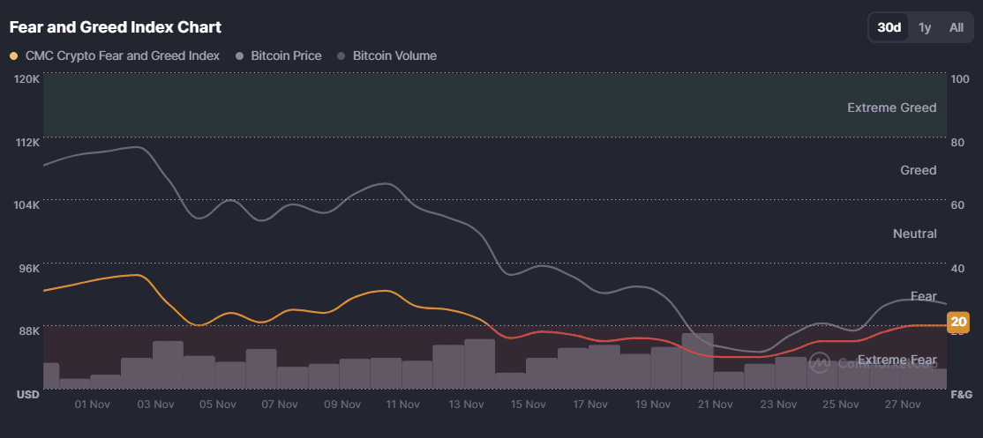Click the Neutral zone label
Image resolution: width=983 pixels, height=438 pixels.
914,234
